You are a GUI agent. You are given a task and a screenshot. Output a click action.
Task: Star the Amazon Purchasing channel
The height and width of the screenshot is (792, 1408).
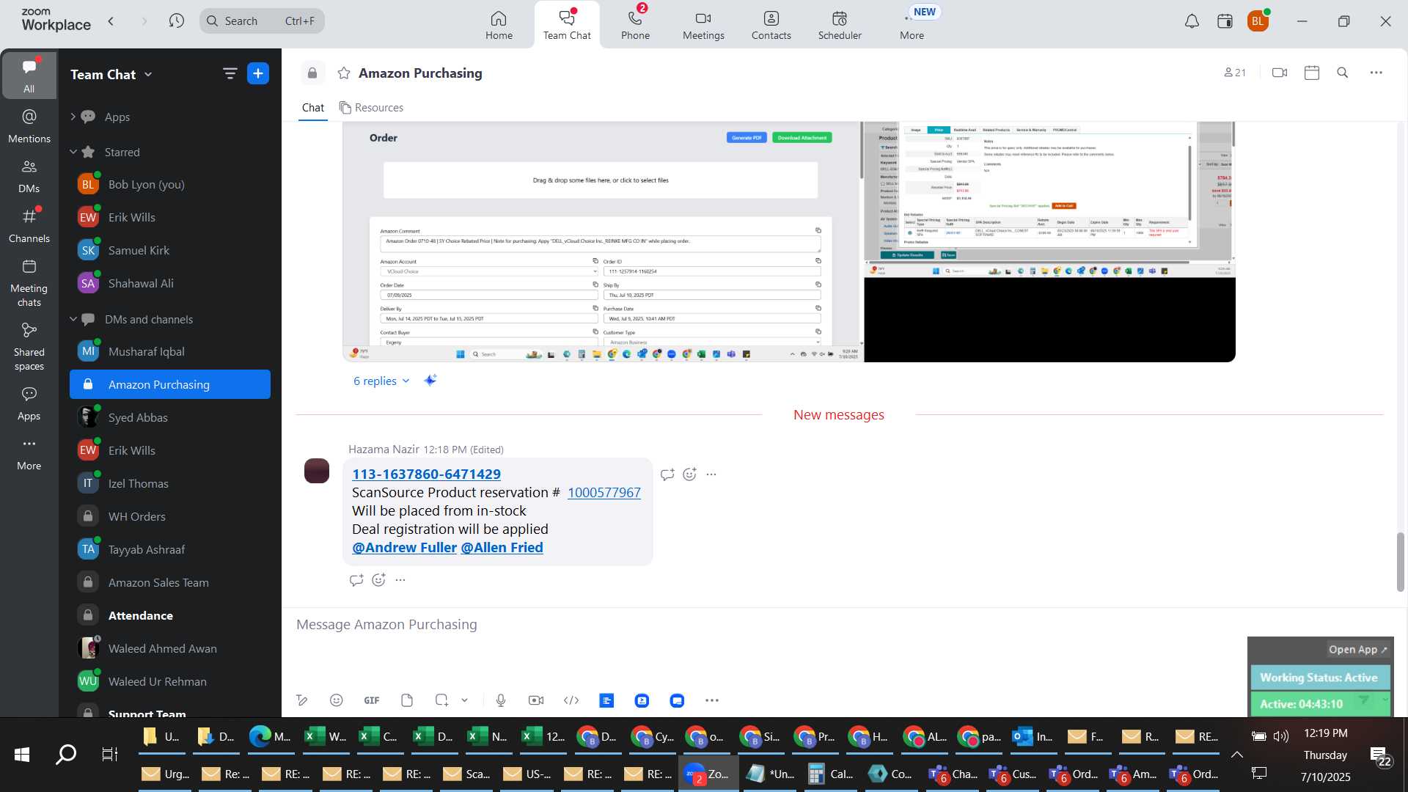[343, 73]
